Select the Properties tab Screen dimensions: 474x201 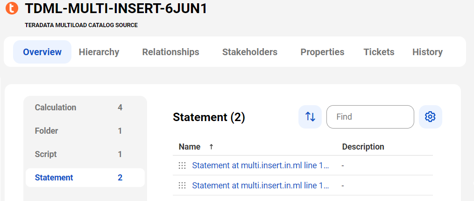click(322, 52)
